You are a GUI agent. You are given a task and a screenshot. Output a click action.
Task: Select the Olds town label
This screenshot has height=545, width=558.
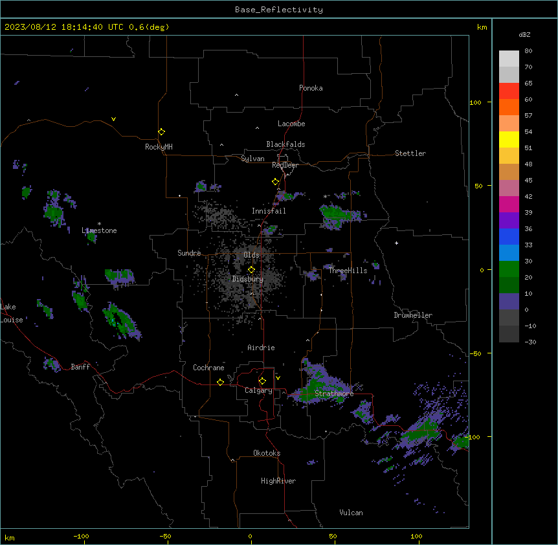click(x=251, y=255)
